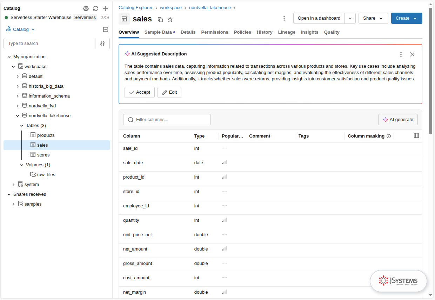The height and width of the screenshot is (300, 435).
Task: Click the raw_files volume icon
Action: tap(33, 174)
